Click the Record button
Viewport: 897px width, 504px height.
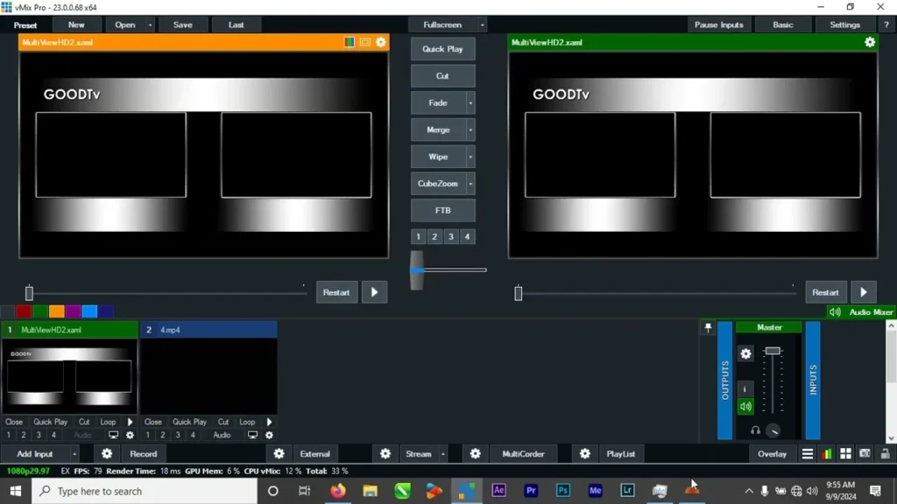point(143,454)
